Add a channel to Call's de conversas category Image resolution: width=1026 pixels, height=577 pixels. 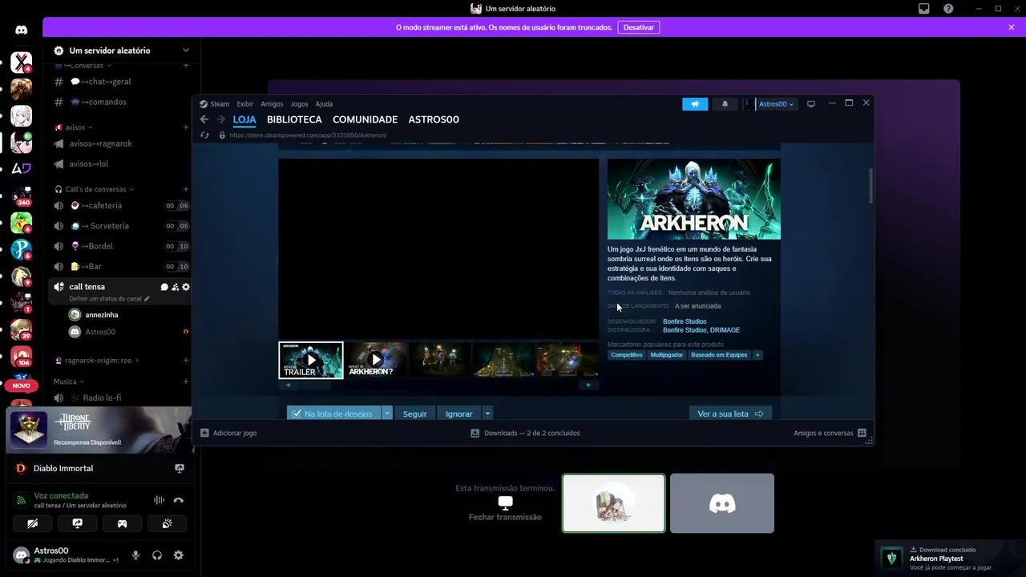tap(186, 189)
